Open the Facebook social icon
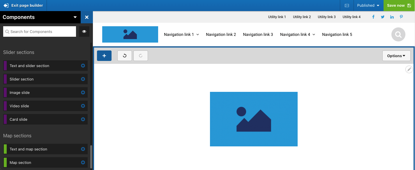415x170 pixels. [373, 17]
